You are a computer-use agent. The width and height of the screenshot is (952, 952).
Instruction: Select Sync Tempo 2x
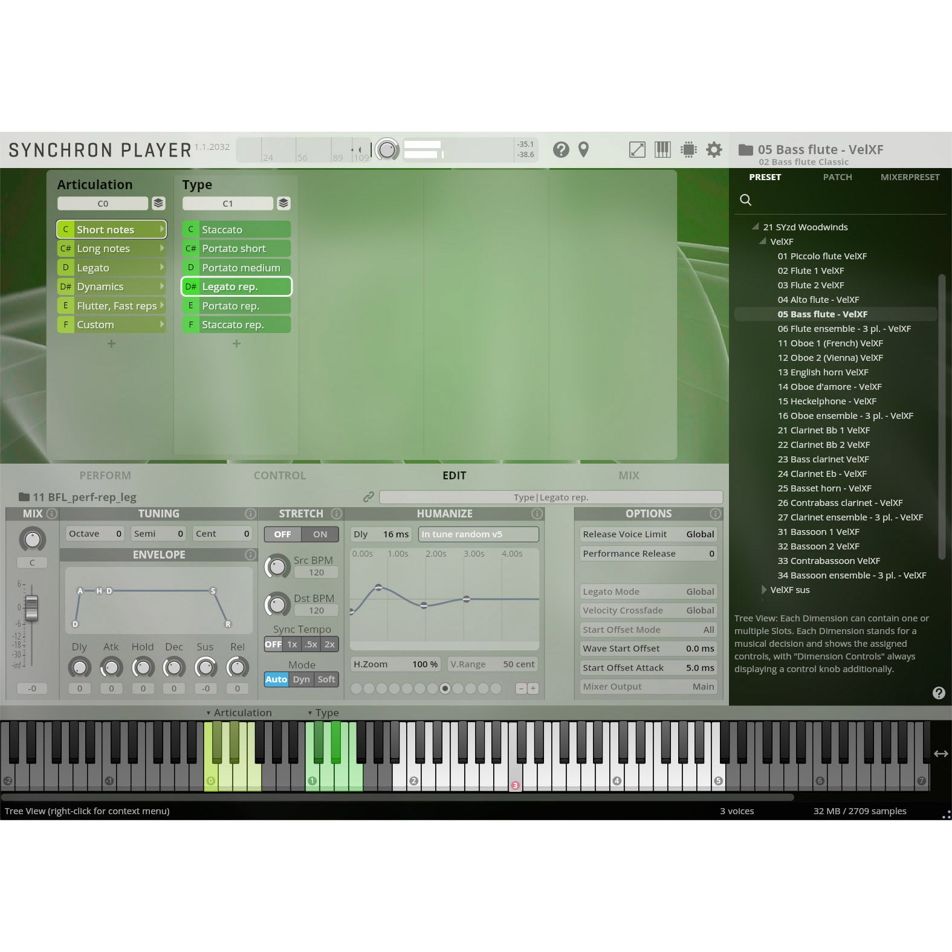click(x=329, y=644)
